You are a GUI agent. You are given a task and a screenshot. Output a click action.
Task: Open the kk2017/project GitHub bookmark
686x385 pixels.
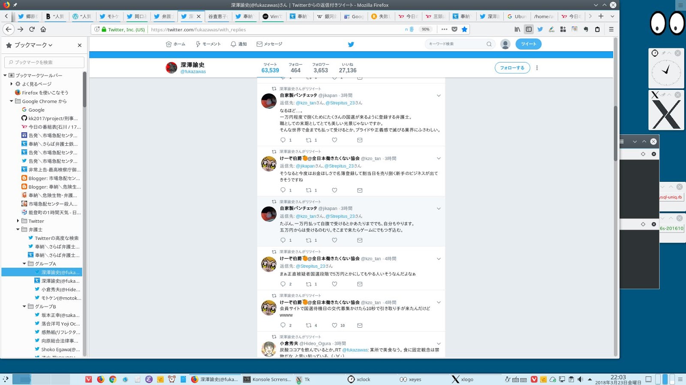50,118
